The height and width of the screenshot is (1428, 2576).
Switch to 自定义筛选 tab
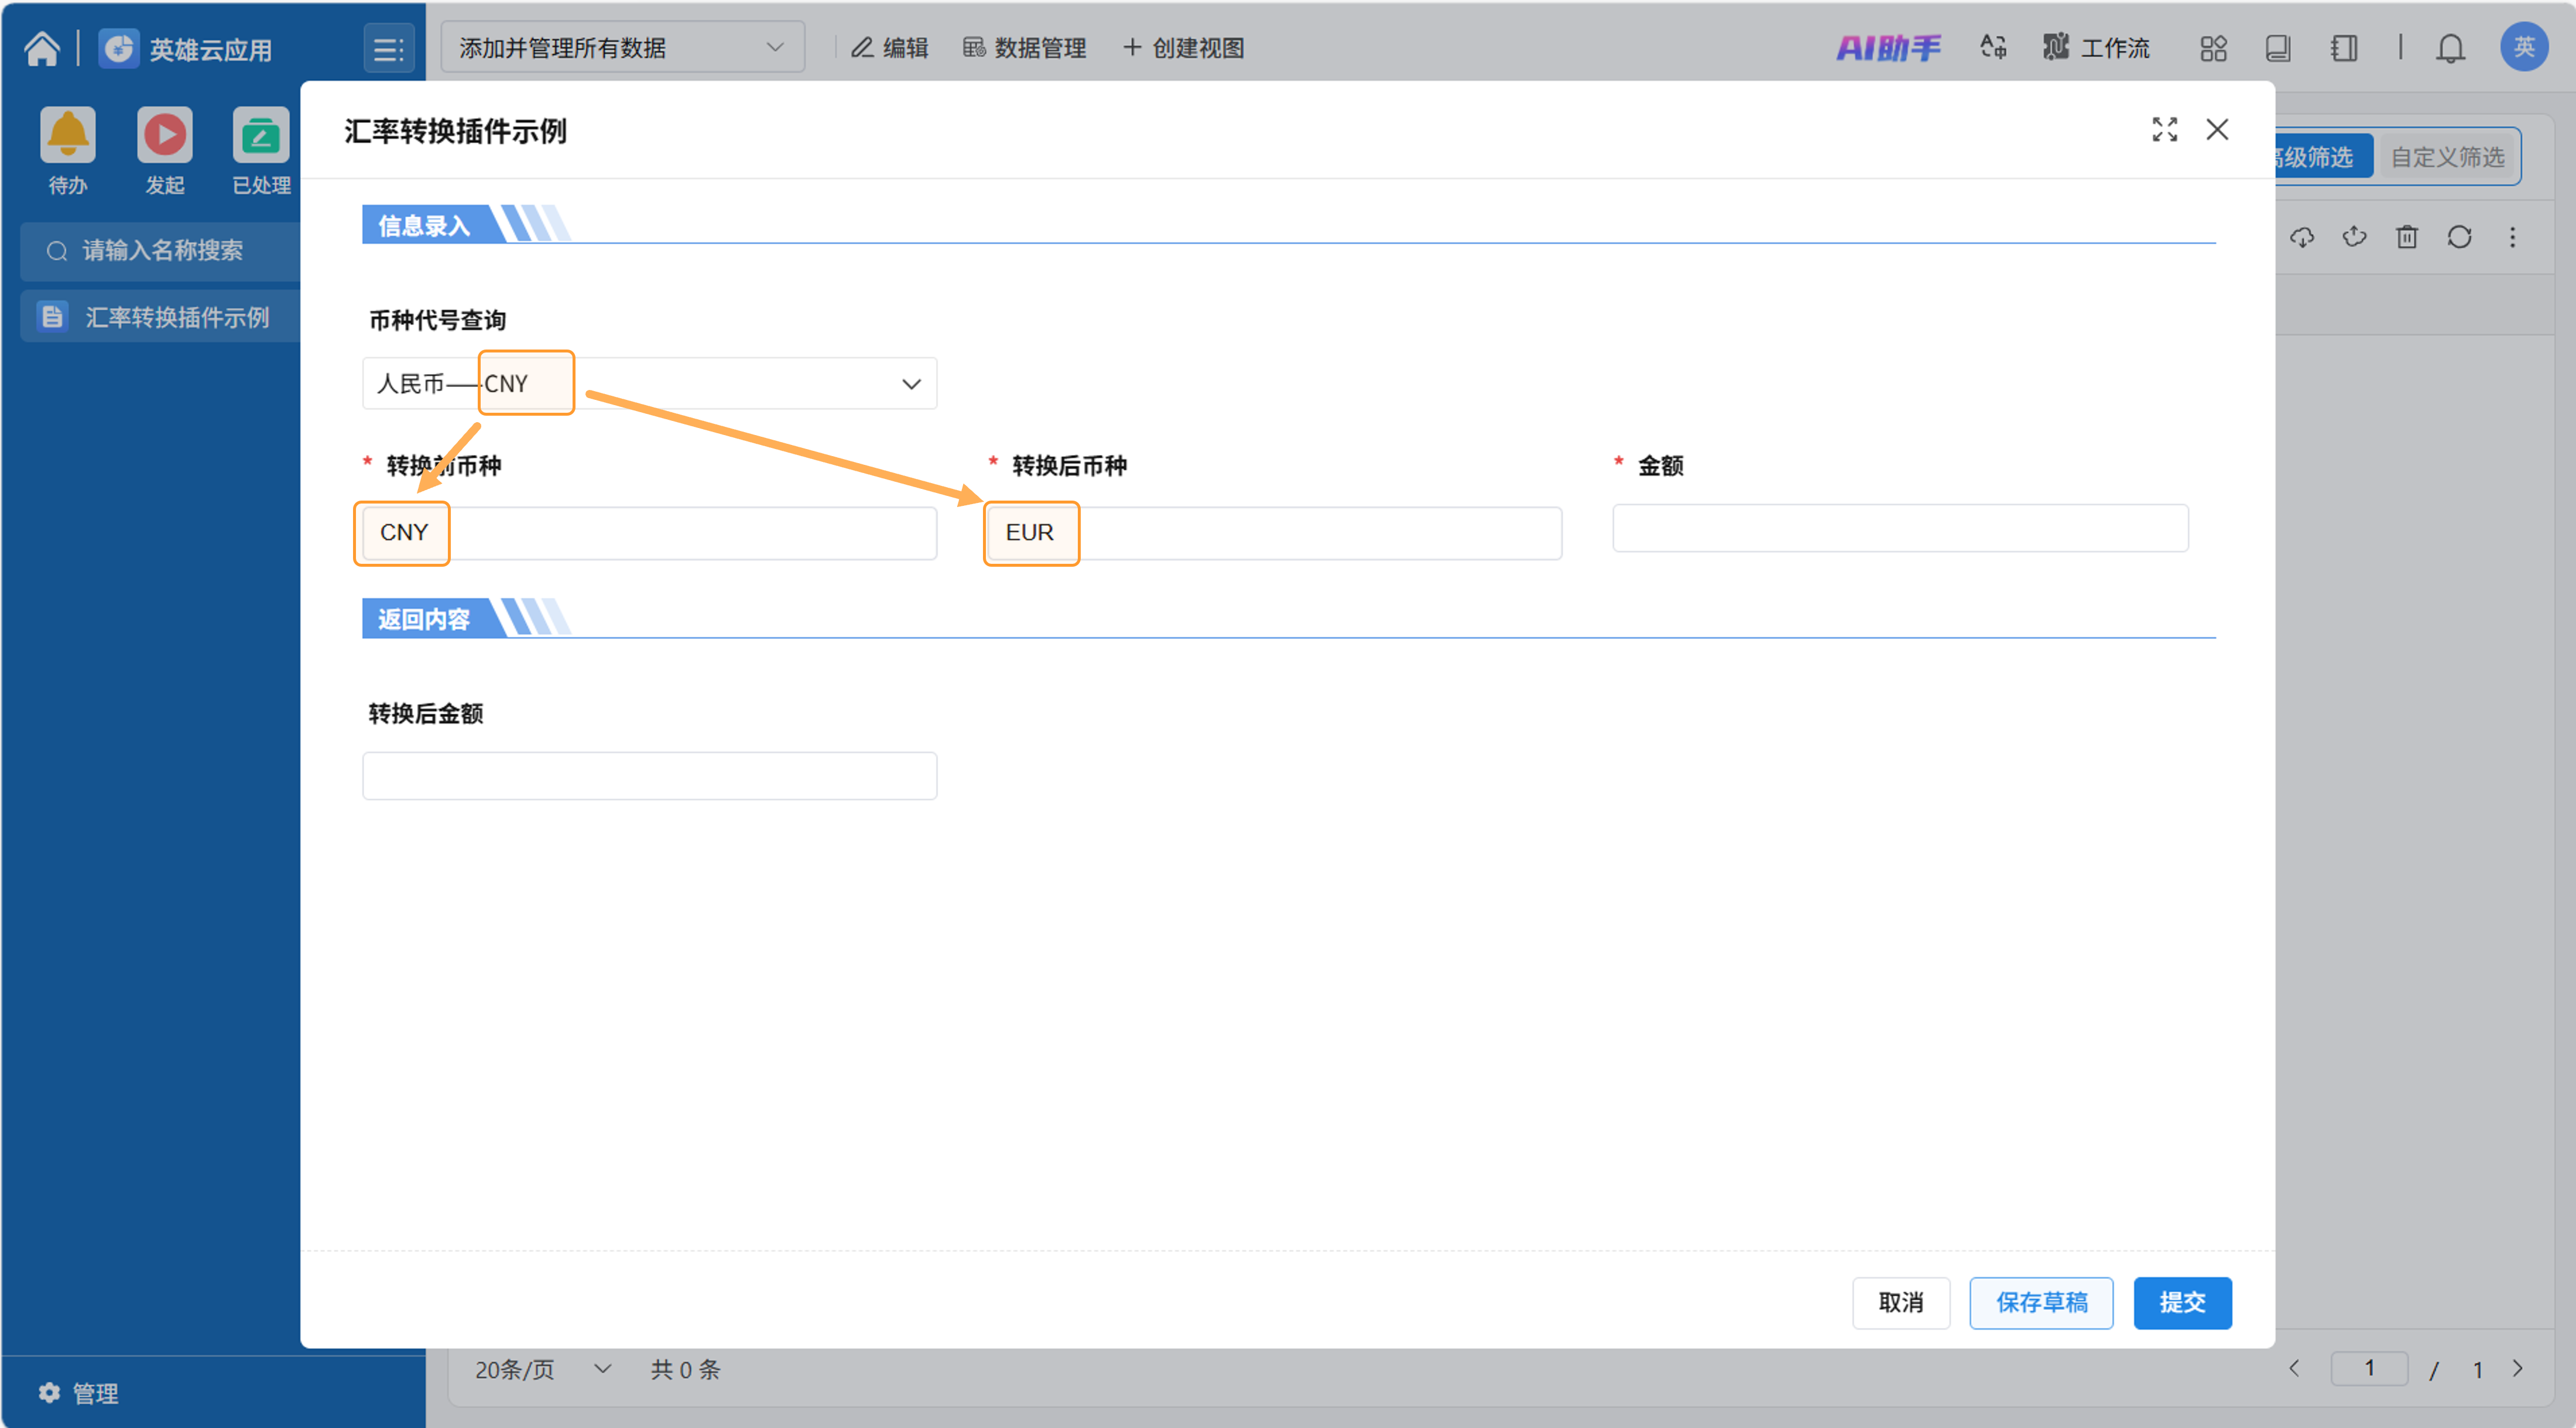(2447, 157)
